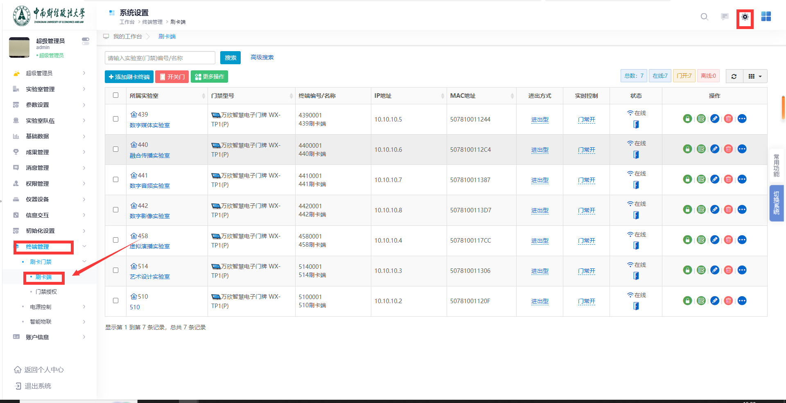Click the refresh icon above the table
Screen dimensions: 786x403
734,77
